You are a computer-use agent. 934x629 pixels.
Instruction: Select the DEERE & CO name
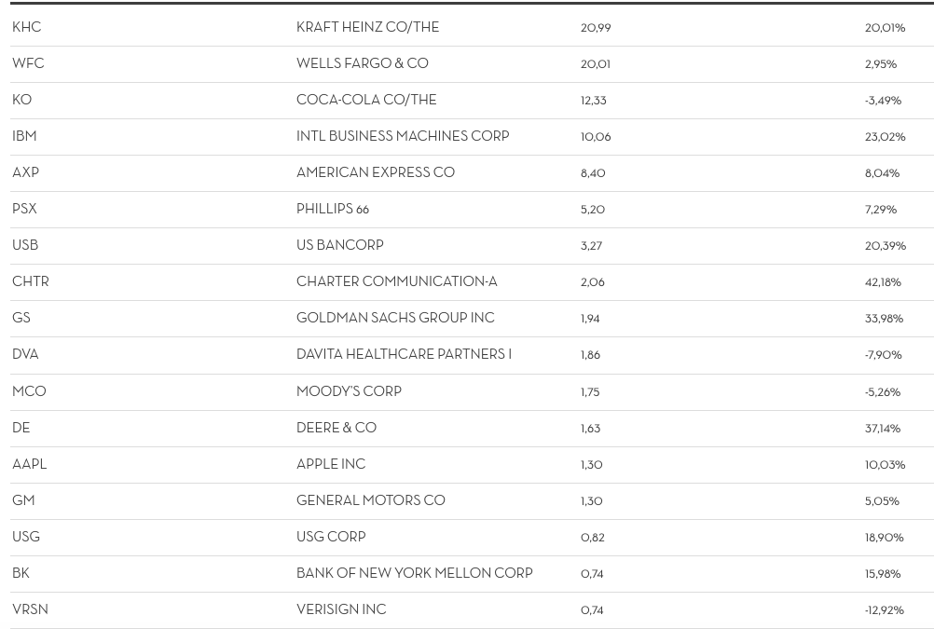pos(336,428)
